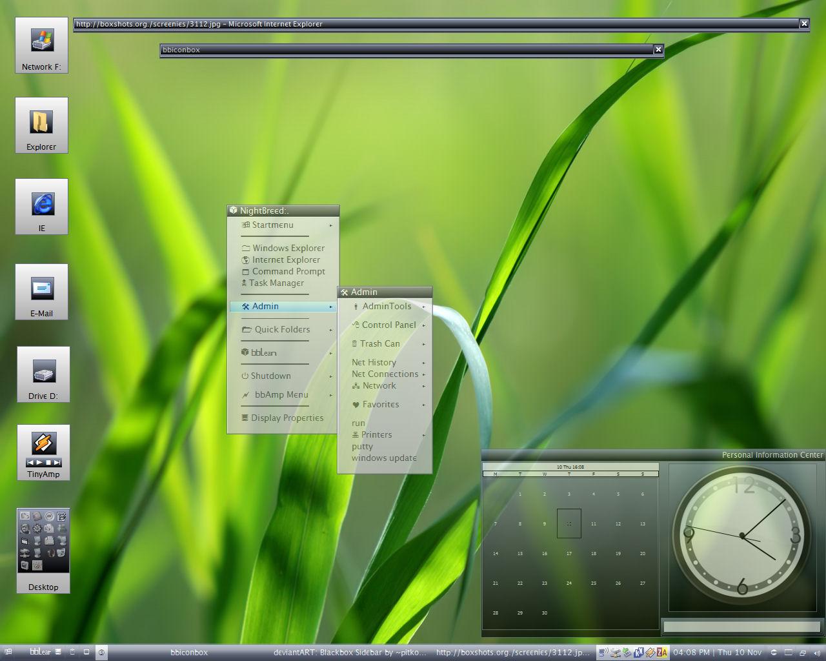826x661 pixels.
Task: Click the input field below the clock
Action: [742, 627]
